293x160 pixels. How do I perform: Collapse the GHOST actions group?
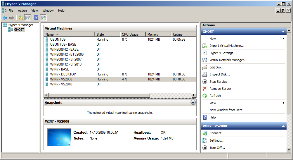(283, 32)
